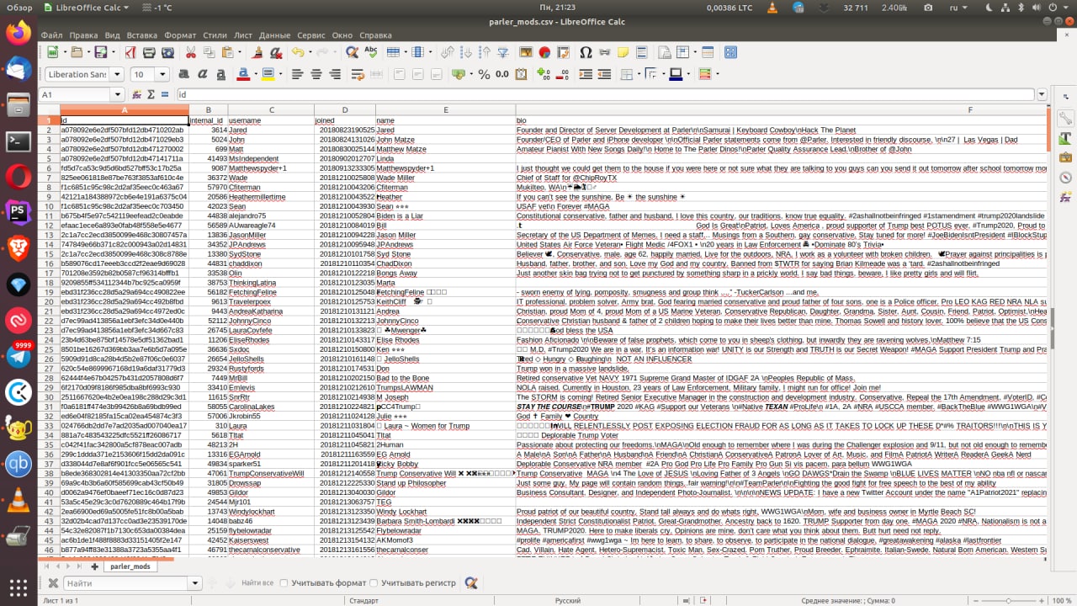Click Increase Indent icon
The height and width of the screenshot is (606, 1077).
click(585, 74)
